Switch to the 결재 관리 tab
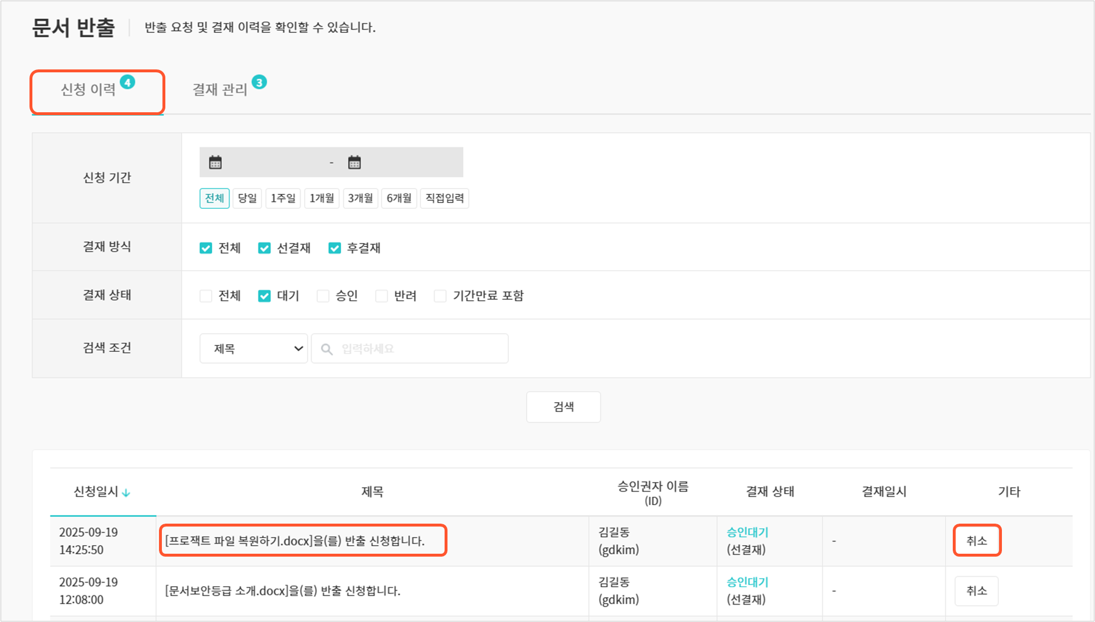1095x622 pixels. pos(220,90)
